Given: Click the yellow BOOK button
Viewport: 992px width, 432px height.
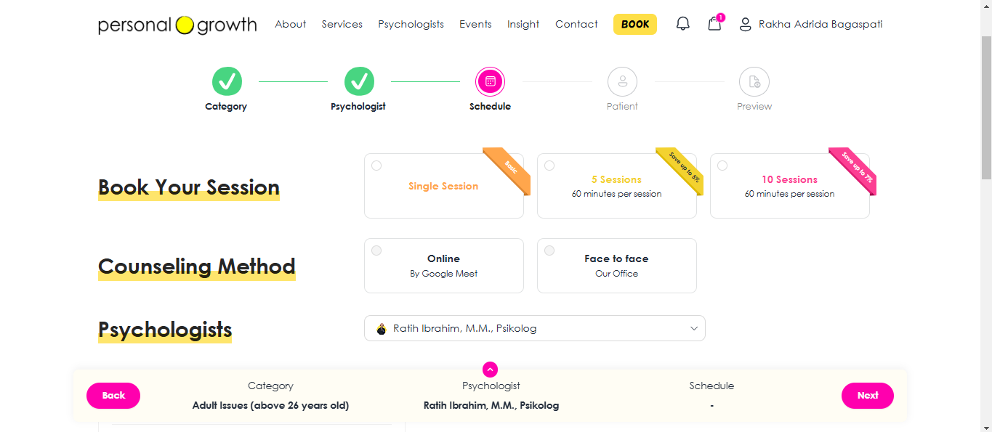Looking at the screenshot, I should click(635, 24).
